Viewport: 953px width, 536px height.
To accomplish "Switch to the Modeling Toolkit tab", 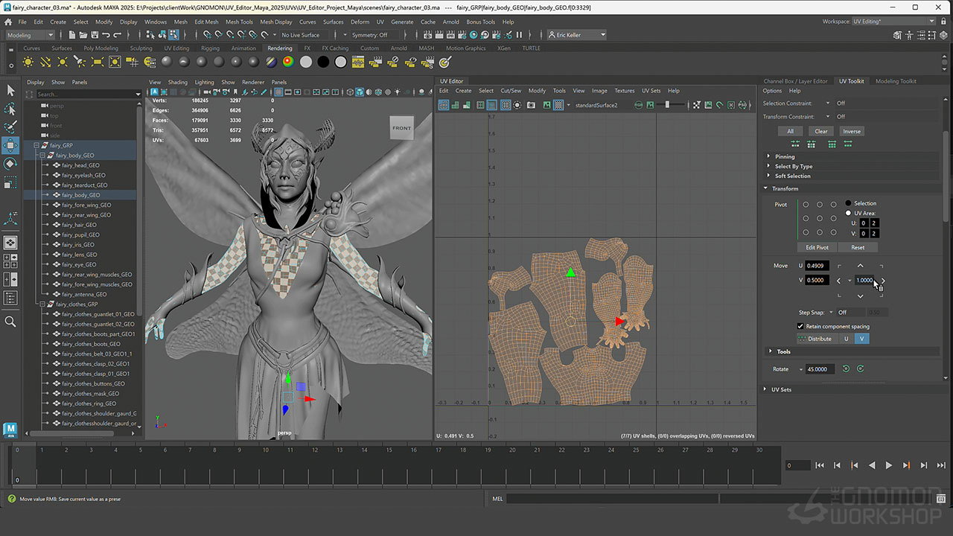I will pos(896,81).
